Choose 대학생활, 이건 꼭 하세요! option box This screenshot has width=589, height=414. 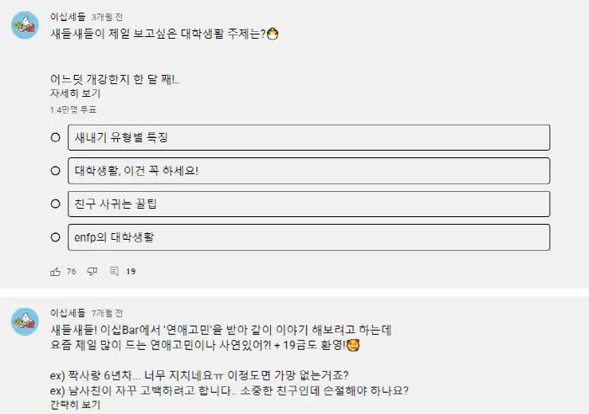coord(309,171)
